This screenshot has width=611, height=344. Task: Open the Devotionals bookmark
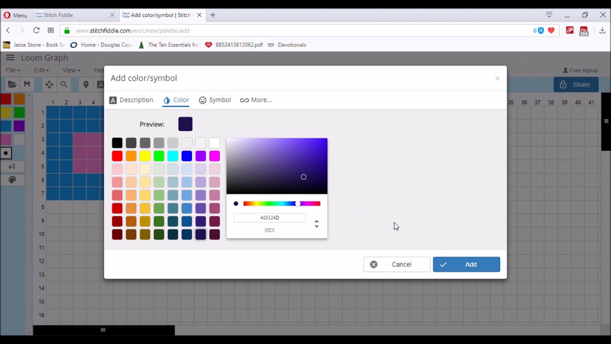click(x=287, y=45)
